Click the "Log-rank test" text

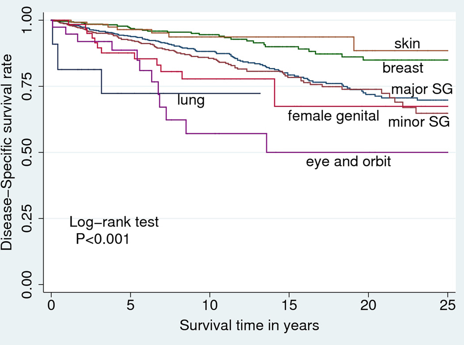pos(114,222)
